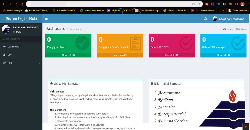Click the Sistem Digital Role logo title
Image resolution: width=250 pixels, height=130 pixels.
(21, 19)
